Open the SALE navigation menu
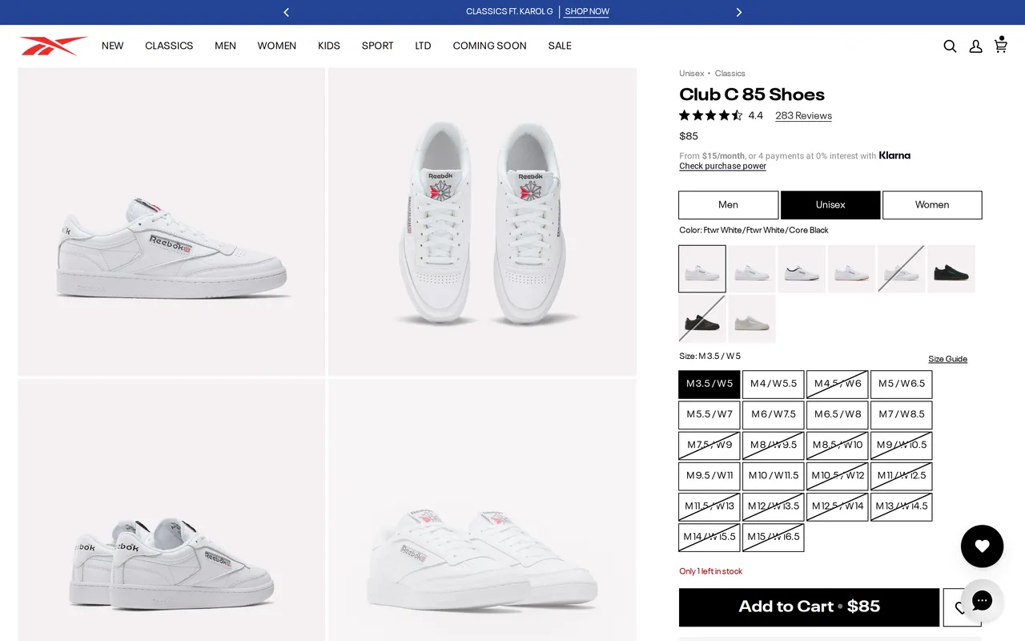This screenshot has width=1025, height=641. tap(560, 46)
